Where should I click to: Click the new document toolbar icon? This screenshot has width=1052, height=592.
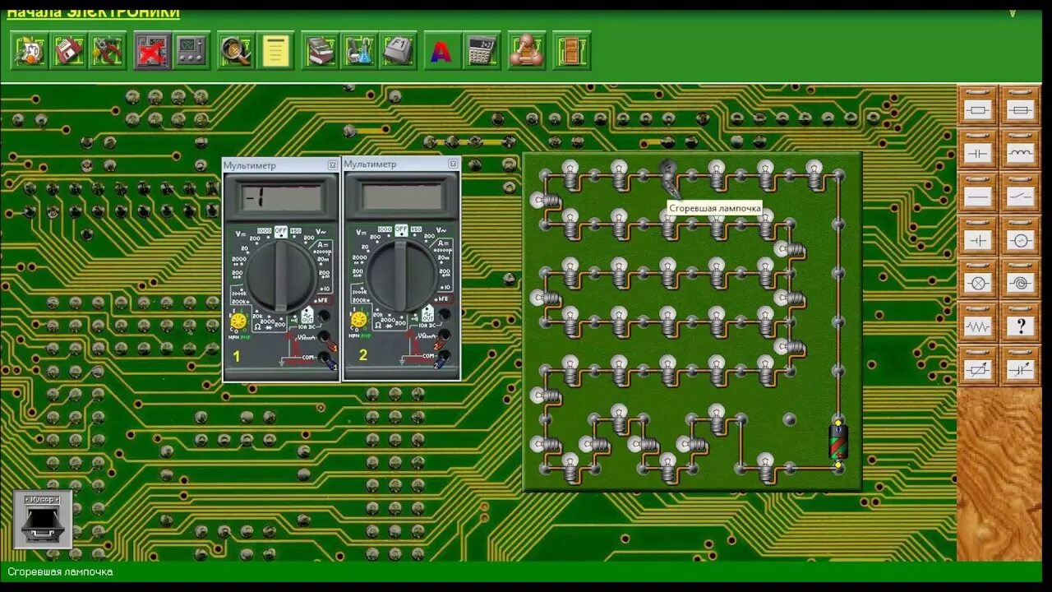click(30, 52)
